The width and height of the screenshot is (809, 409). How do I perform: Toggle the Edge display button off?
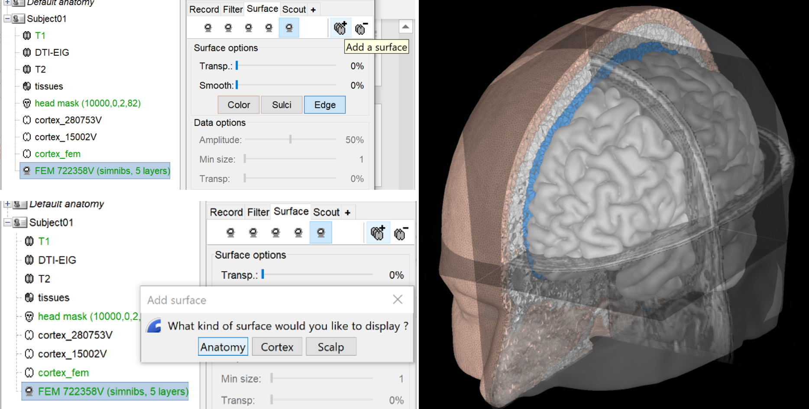point(324,105)
